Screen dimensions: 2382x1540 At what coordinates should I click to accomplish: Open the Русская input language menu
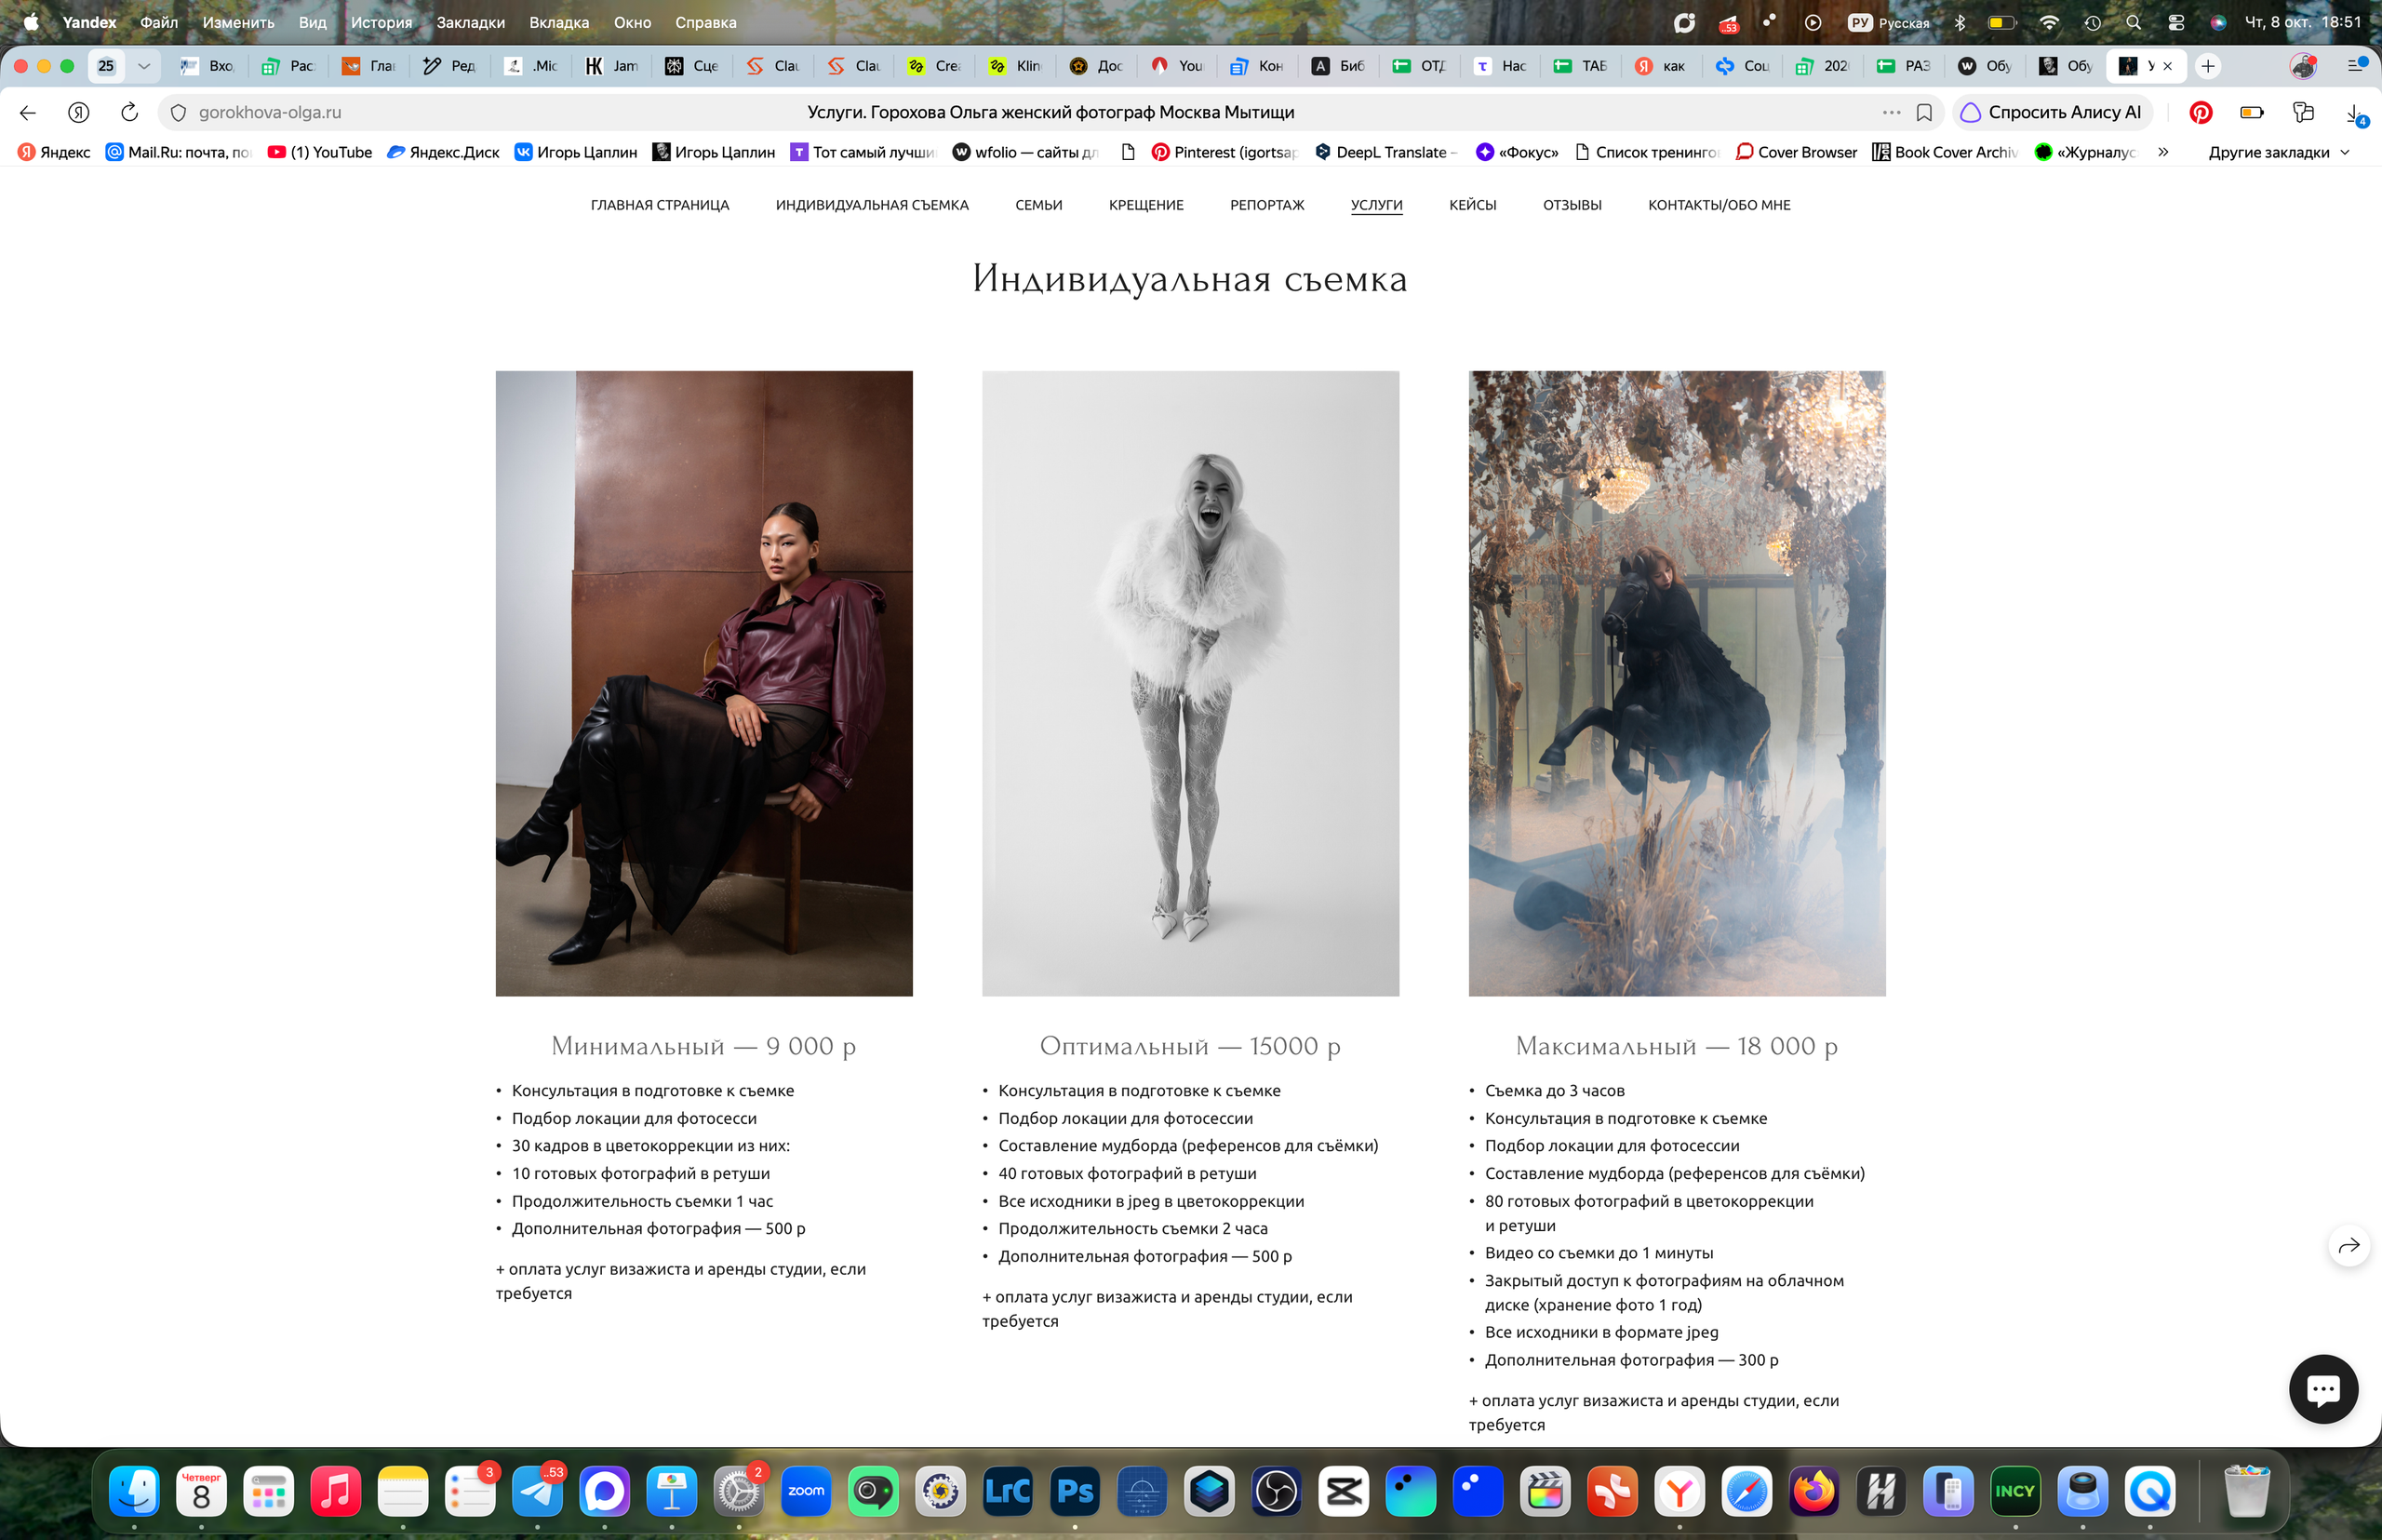coord(1889,22)
